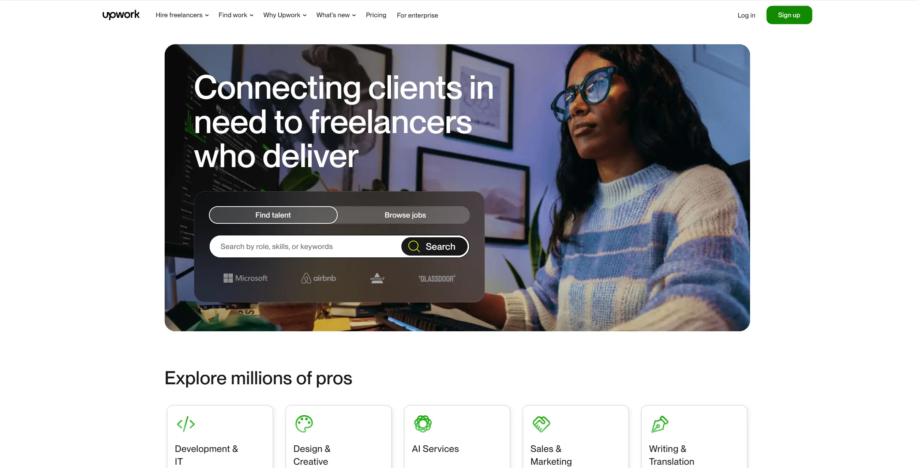The width and height of the screenshot is (918, 468).
Task: Click the green Sign up button
Action: 789,15
